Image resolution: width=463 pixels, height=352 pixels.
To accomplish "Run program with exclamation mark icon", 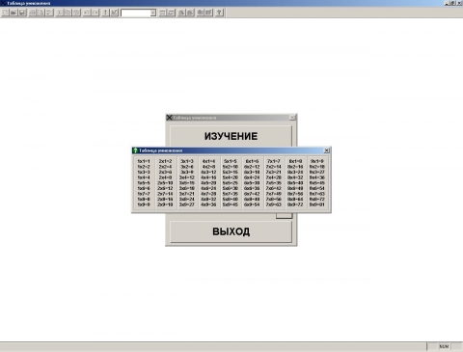I will pyautogui.click(x=105, y=13).
